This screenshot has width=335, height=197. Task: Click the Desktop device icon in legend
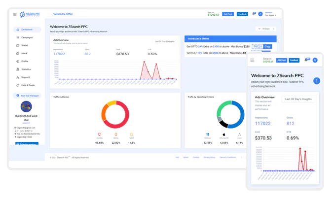[100, 134]
